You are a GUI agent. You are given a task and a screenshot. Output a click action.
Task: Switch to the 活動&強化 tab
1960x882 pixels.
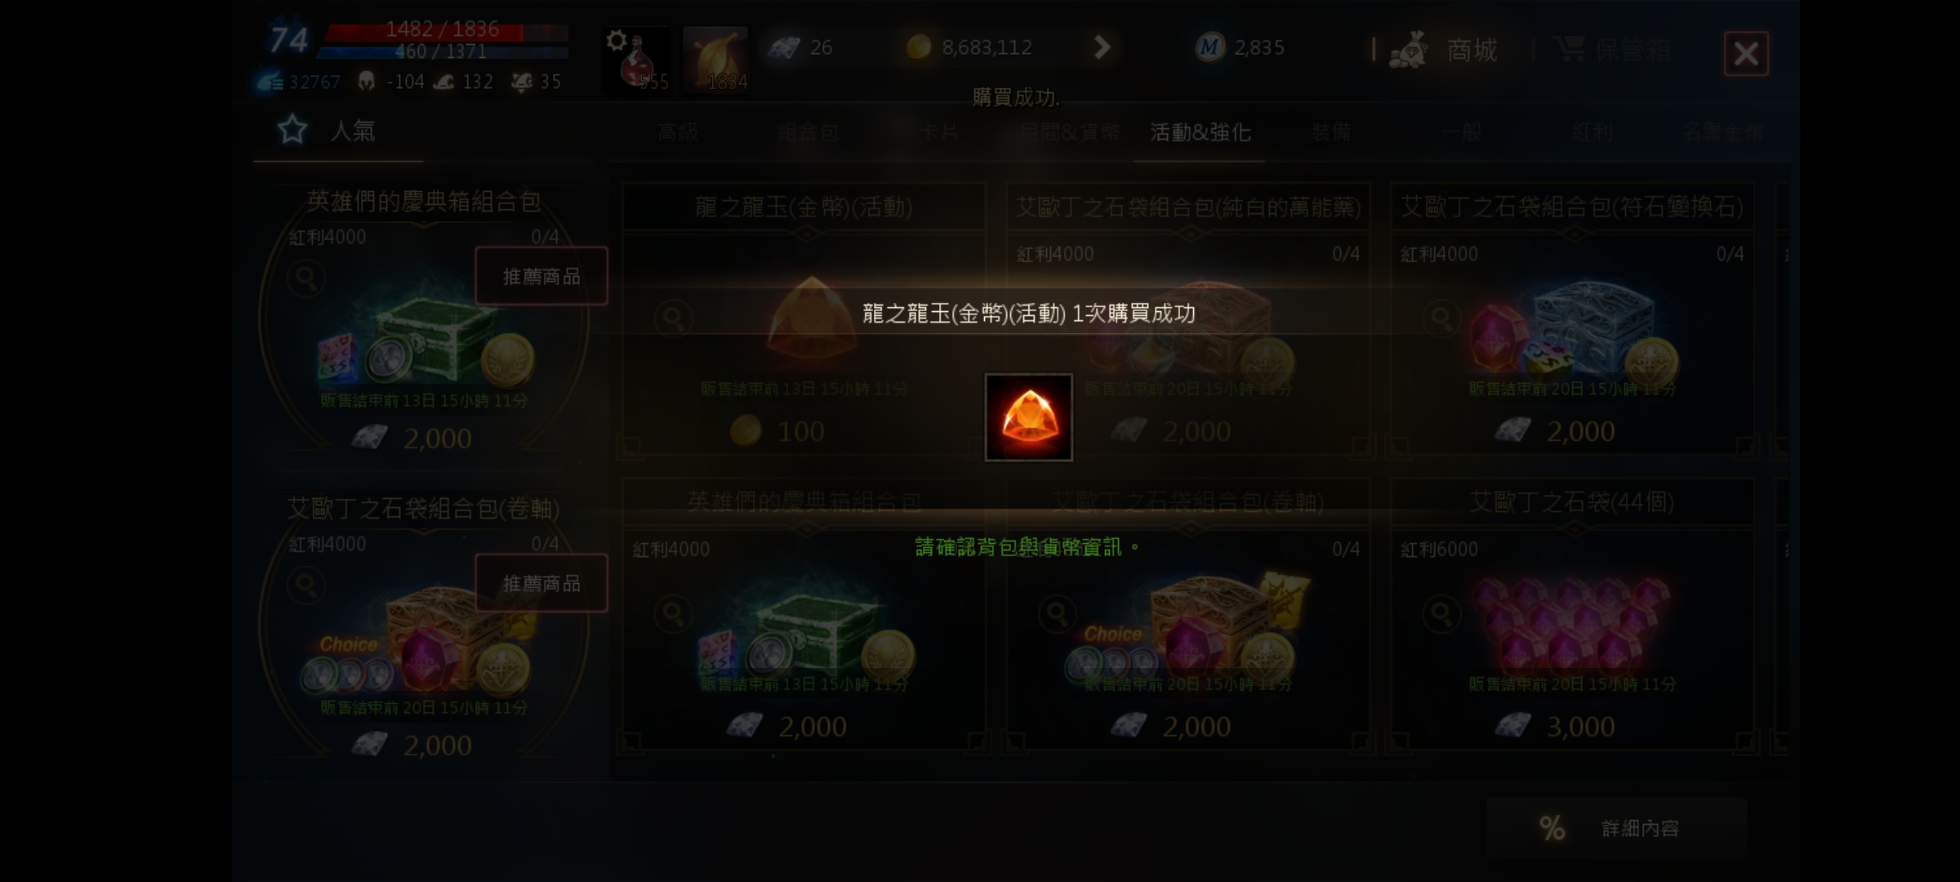pos(1200,132)
